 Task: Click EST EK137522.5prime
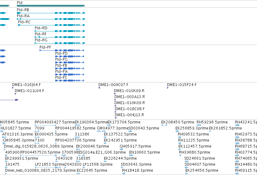120,135
